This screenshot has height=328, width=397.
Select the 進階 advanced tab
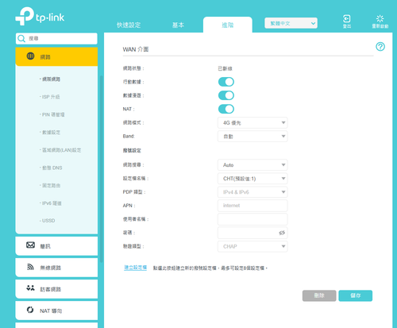coord(228,25)
